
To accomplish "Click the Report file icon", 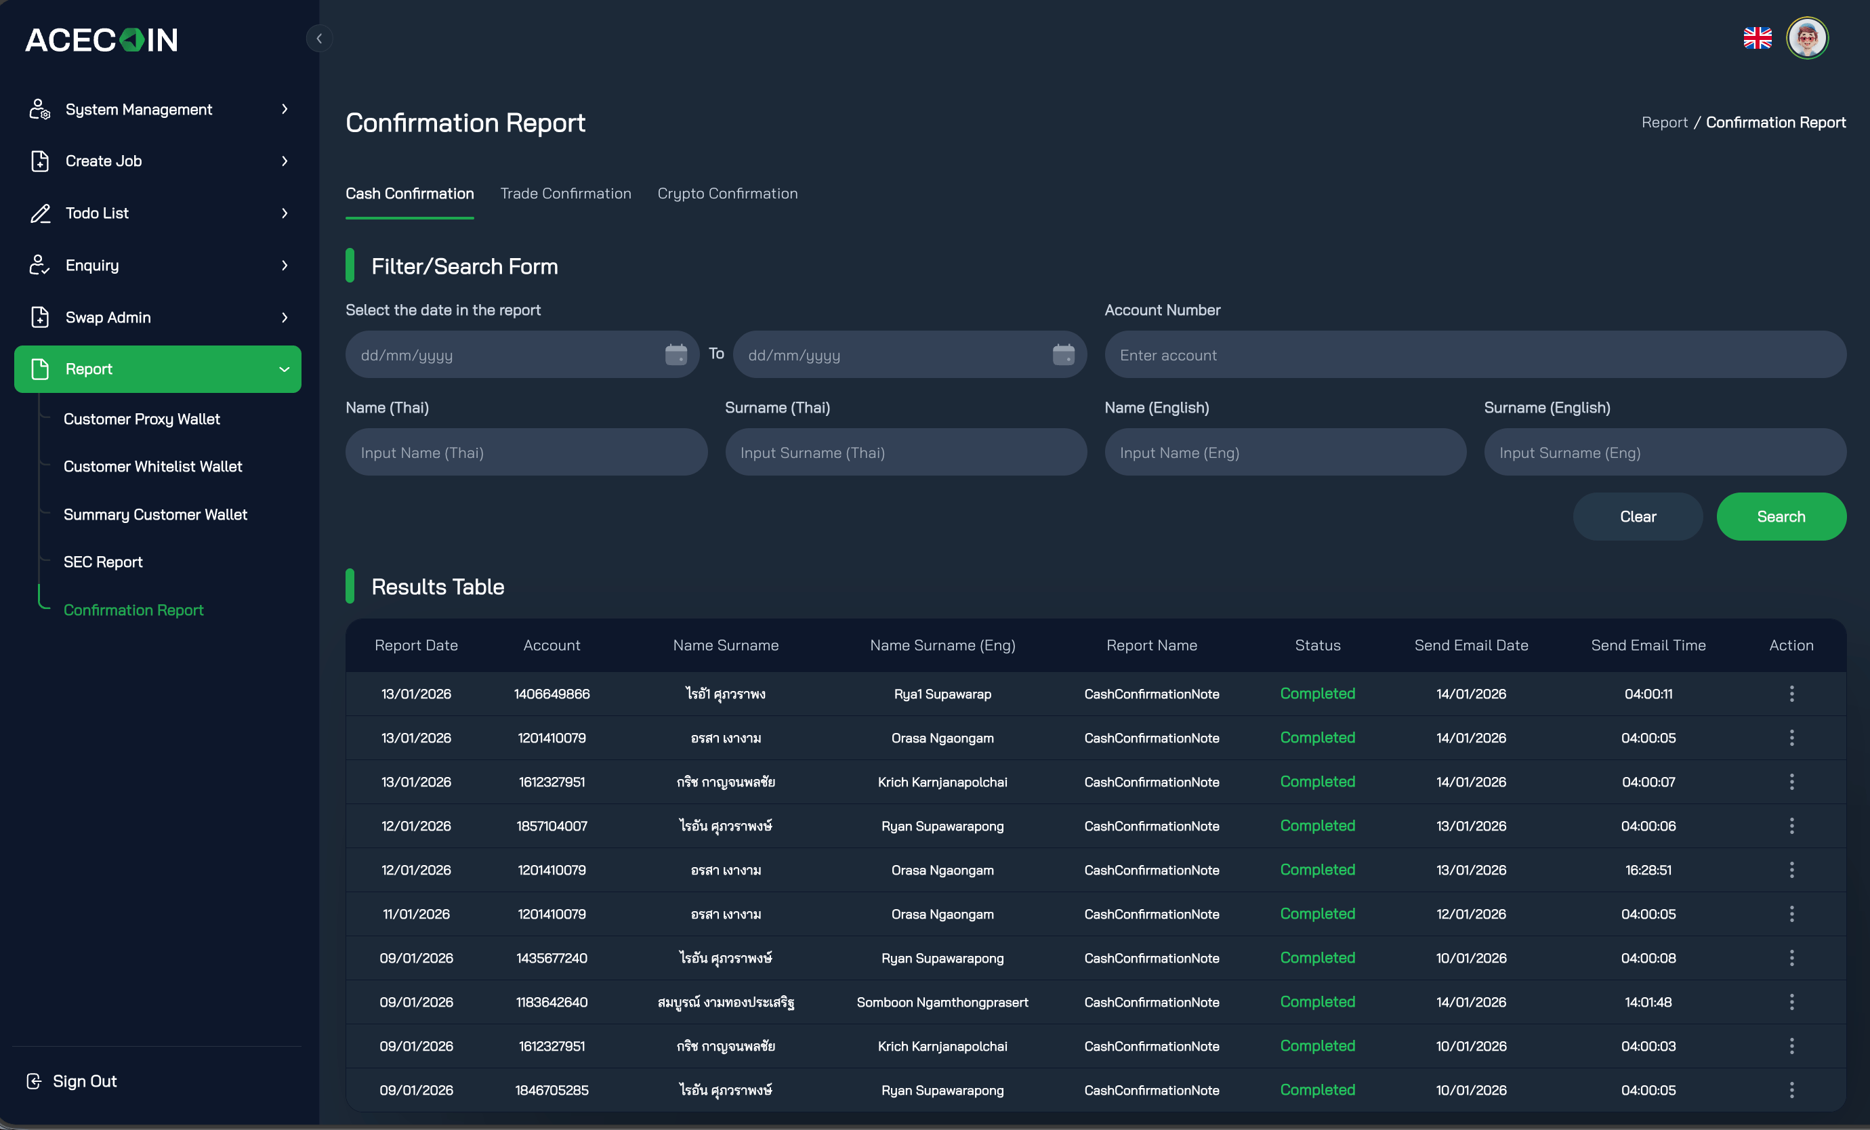I will (x=39, y=369).
